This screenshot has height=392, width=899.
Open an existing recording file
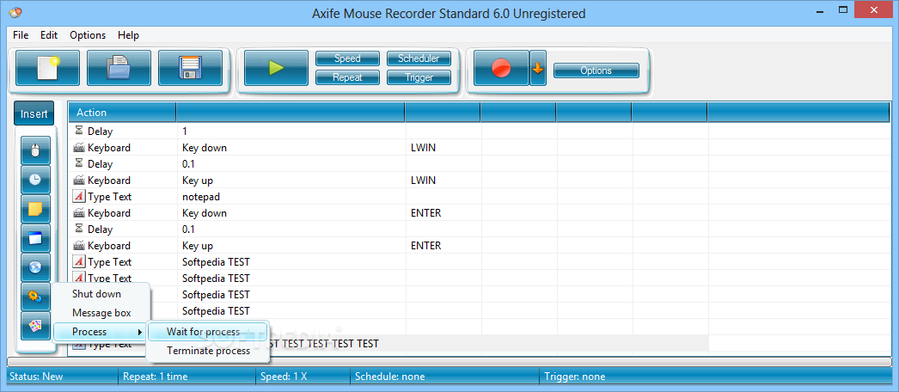click(x=119, y=68)
